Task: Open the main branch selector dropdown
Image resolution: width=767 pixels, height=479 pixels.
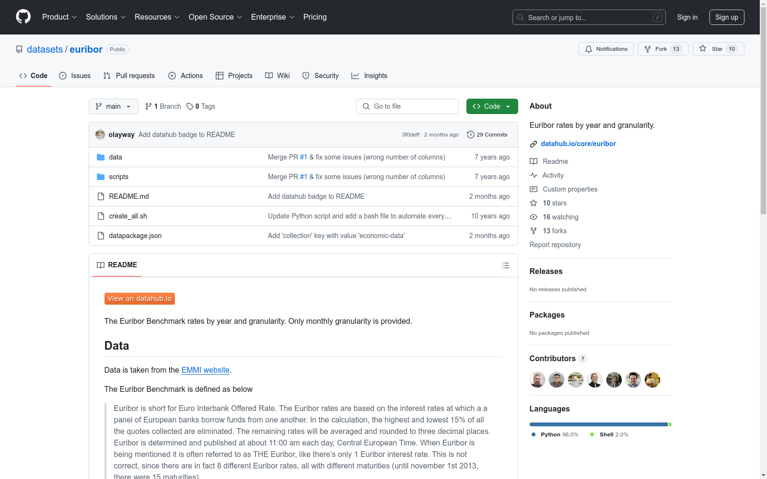Action: pos(114,106)
